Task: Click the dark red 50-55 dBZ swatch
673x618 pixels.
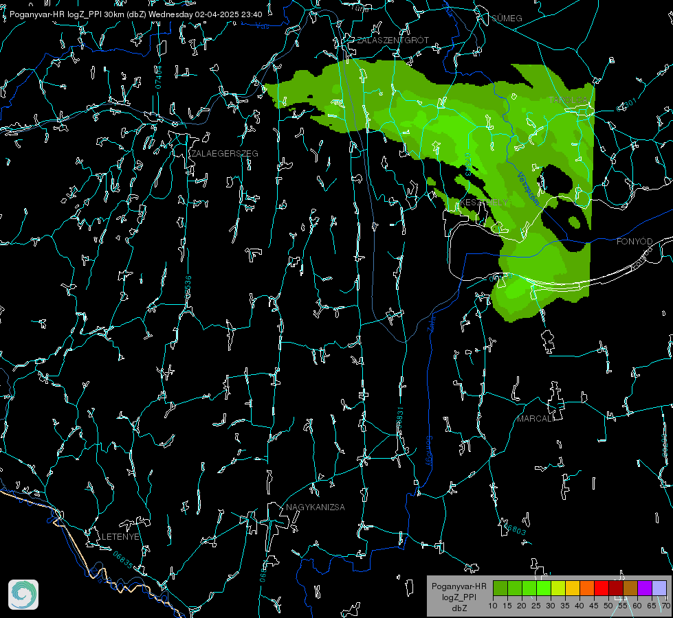Action: [615, 588]
